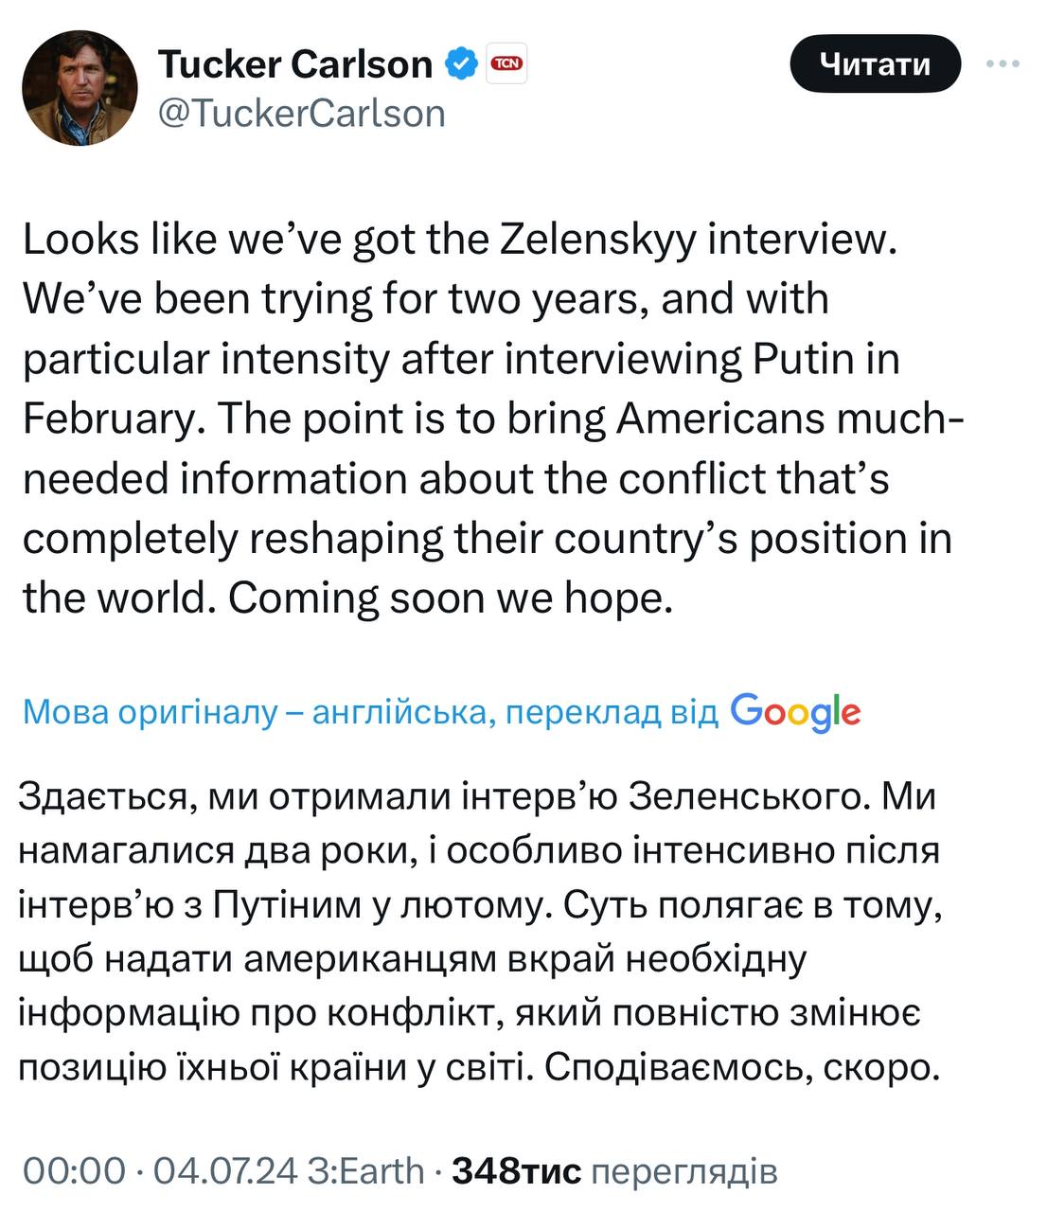Click the Tucker Carlson display name
This screenshot has height=1212, width=1047.
[x=295, y=64]
